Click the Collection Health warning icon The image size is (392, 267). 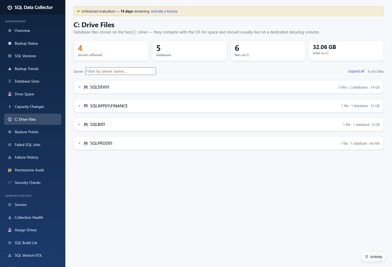tap(10, 217)
